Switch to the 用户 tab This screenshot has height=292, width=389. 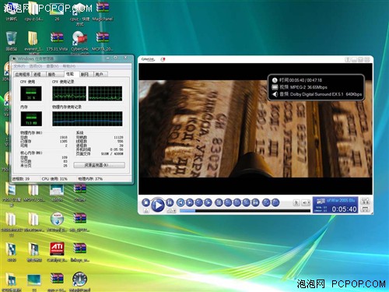tap(100, 74)
